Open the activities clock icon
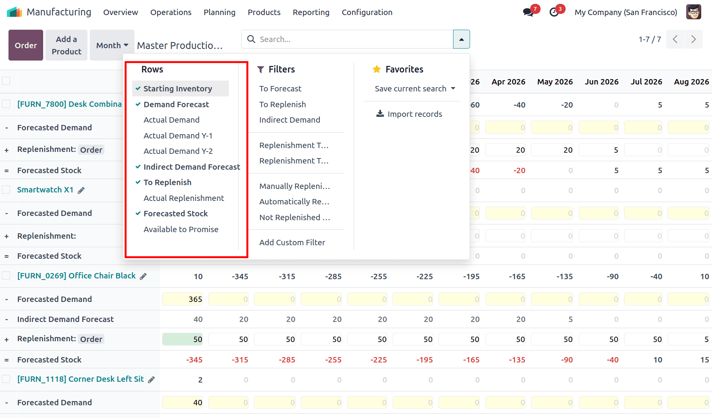 point(554,12)
